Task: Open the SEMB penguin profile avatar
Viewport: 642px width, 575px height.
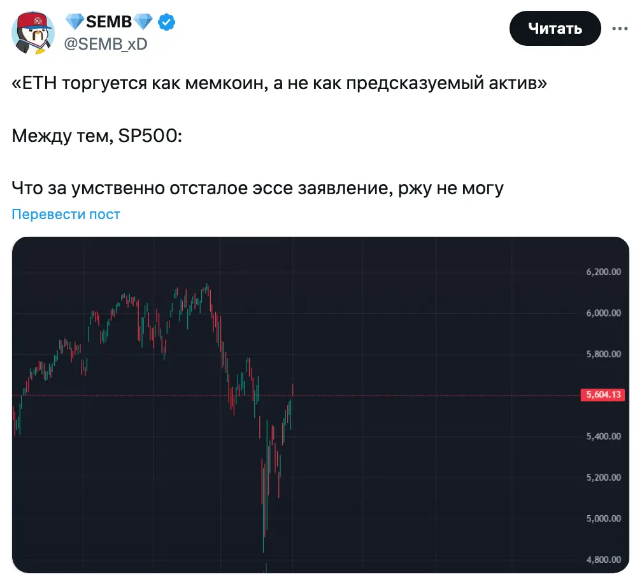Action: coord(33,32)
